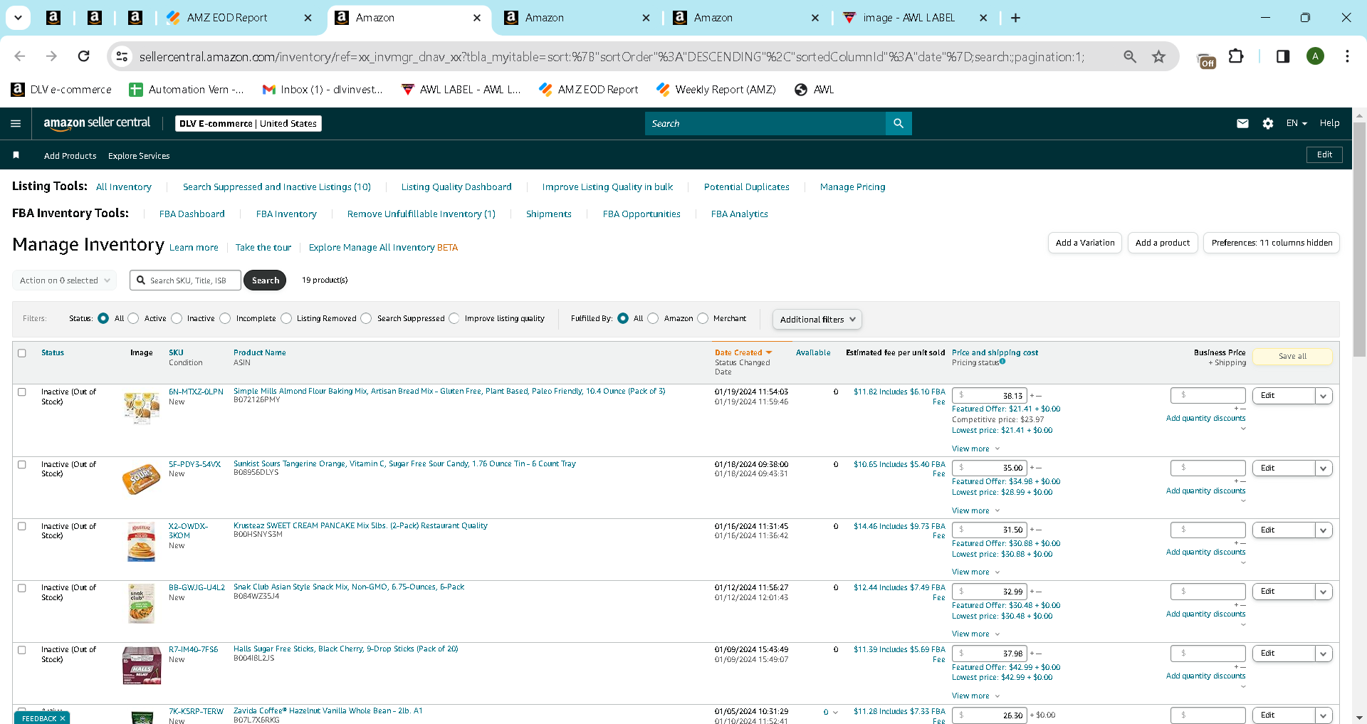Screen dimensions: 1367x724
Task: Click the price field showing 38.13
Action: pyautogui.click(x=990, y=396)
